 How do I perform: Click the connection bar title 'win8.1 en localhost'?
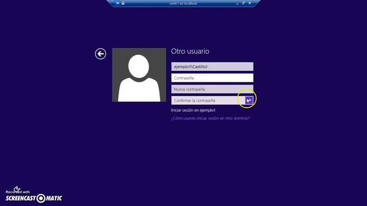183,3
